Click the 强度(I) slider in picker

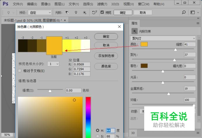click(50, 89)
